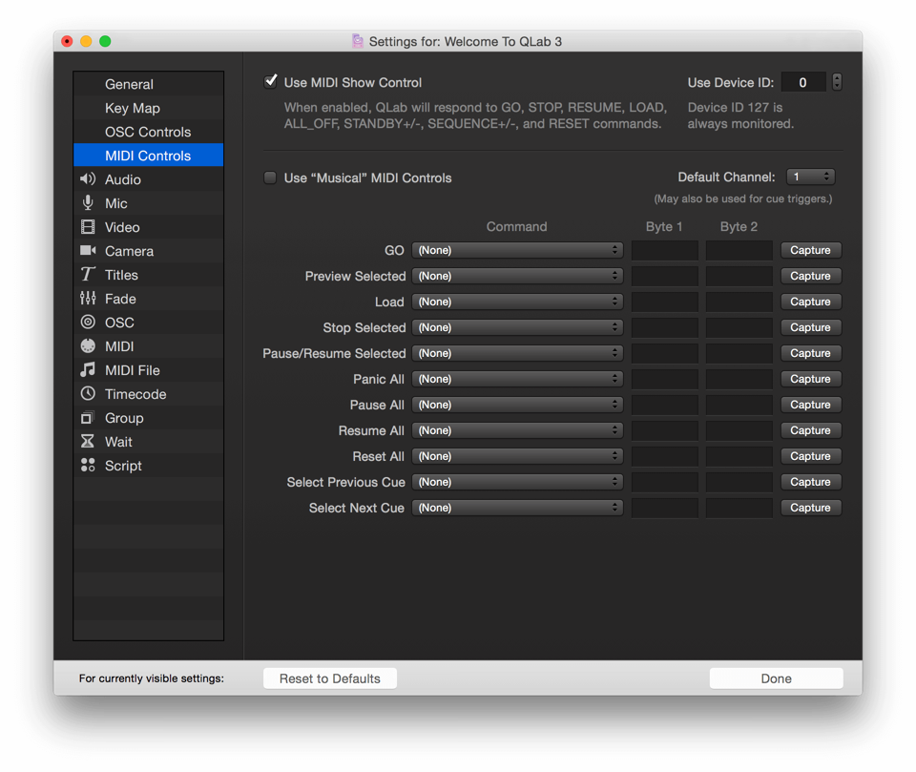916x772 pixels.
Task: Enable Use "Musical" MIDI Controls checkbox
Action: click(x=271, y=177)
